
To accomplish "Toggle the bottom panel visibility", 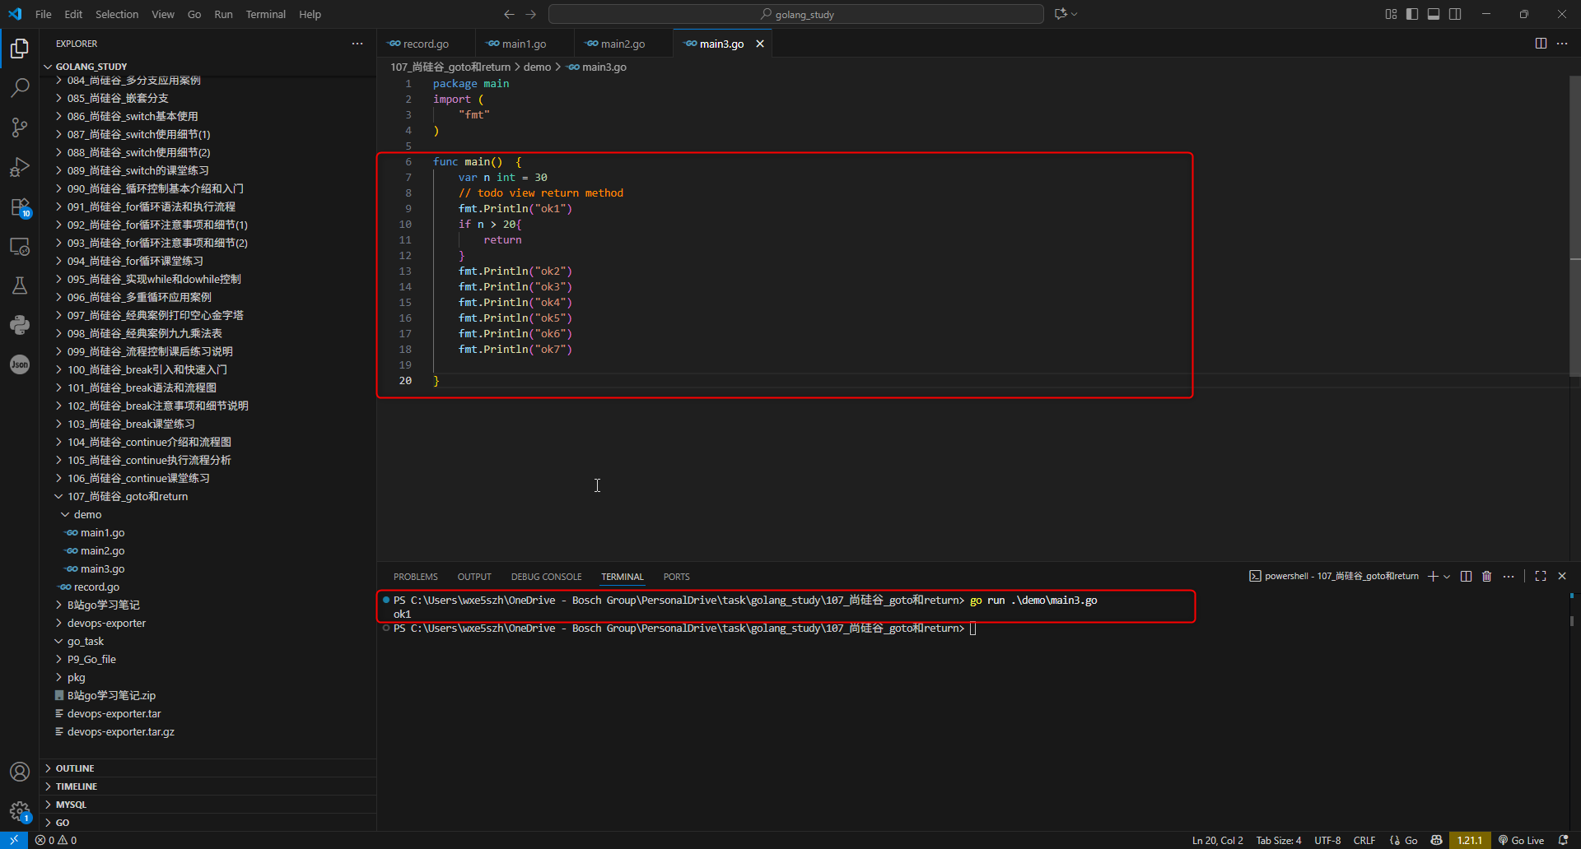I will tap(1434, 14).
